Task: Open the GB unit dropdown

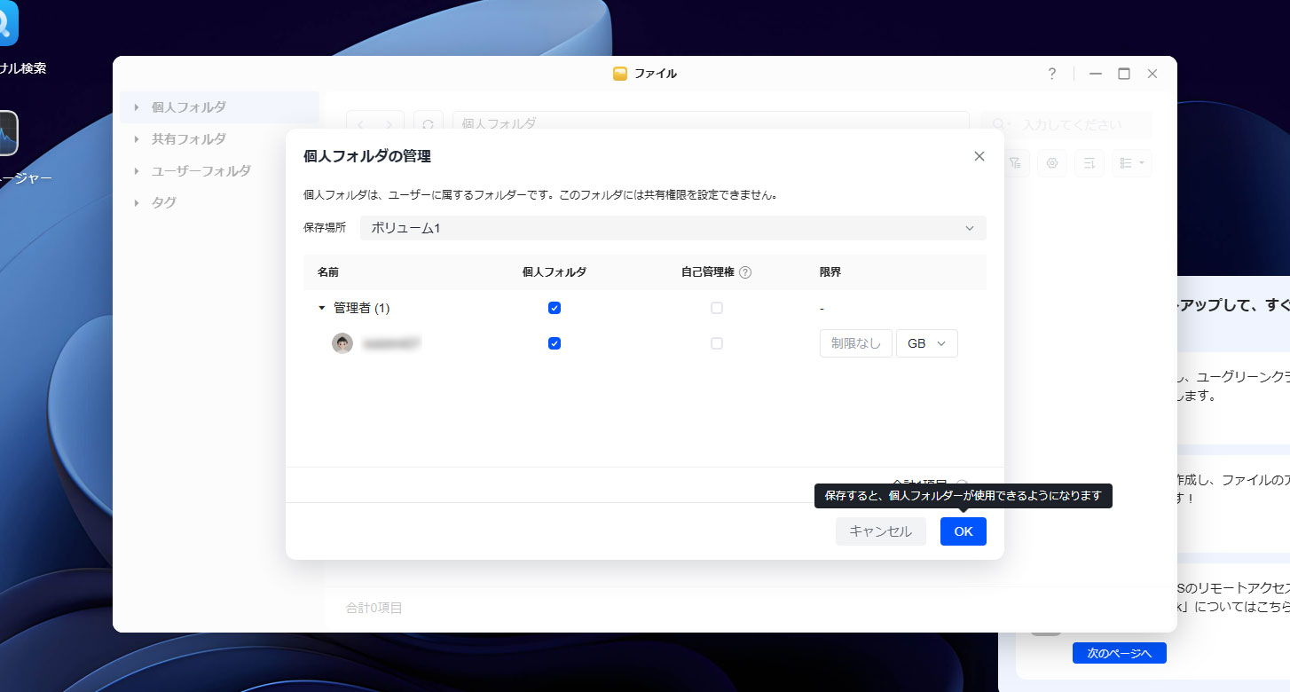Action: tap(926, 343)
